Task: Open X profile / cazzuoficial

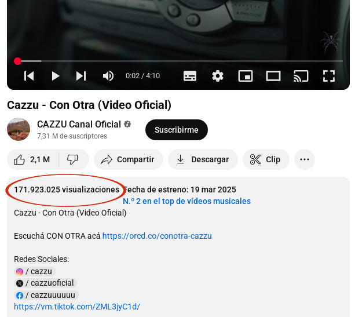Action: coord(46,283)
